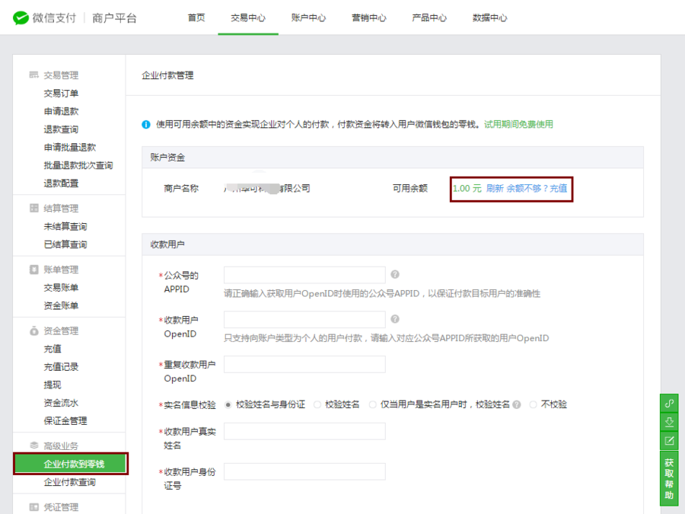Viewport: 685px width, 514px height.
Task: Select 校验姓名与身份证 radio option
Action: [x=228, y=405]
